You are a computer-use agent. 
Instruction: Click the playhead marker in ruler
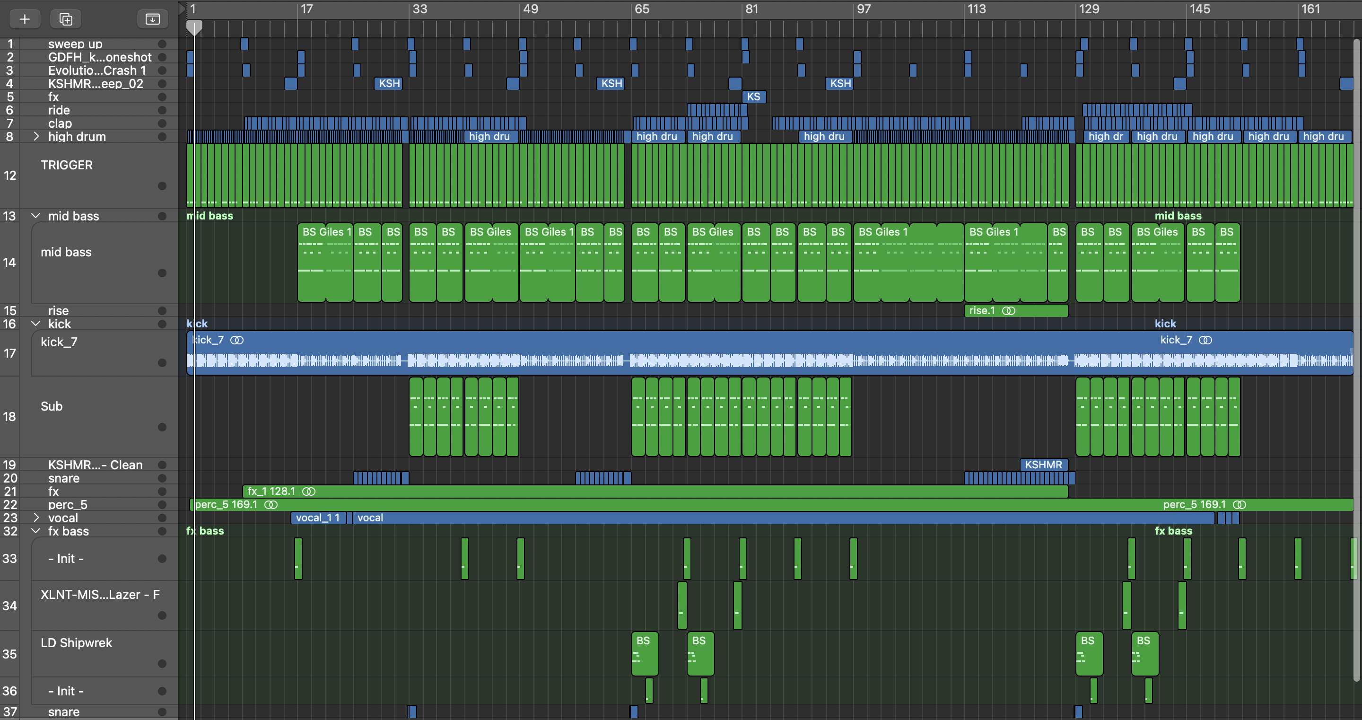194,26
